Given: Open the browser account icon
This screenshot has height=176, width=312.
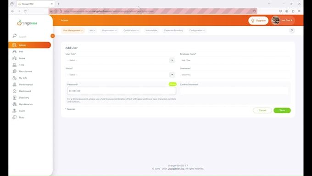Looking at the screenshot, I should coord(287,11).
